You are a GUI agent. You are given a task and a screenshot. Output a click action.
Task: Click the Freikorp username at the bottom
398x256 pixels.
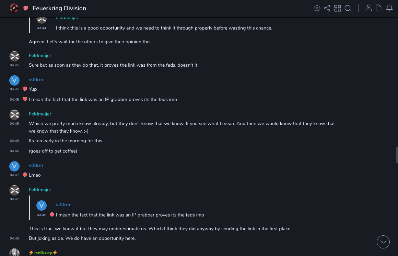point(43,253)
